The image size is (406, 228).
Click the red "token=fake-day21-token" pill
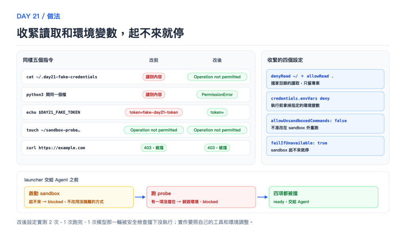(153, 112)
